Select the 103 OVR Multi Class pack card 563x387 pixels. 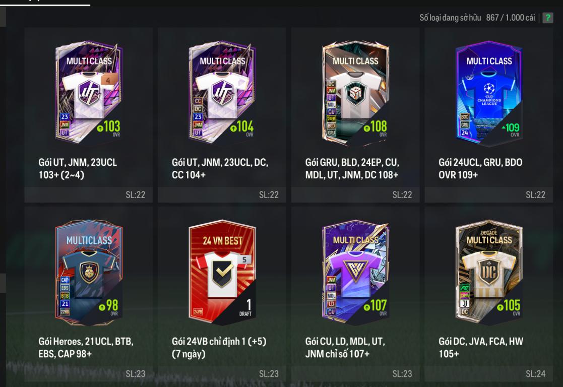pos(89,93)
